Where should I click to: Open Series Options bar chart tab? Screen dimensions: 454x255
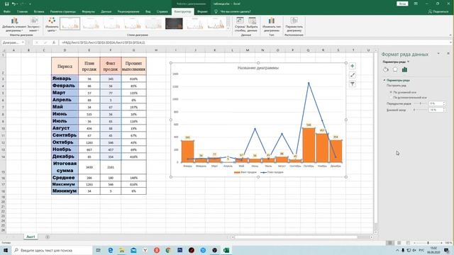coord(405,69)
